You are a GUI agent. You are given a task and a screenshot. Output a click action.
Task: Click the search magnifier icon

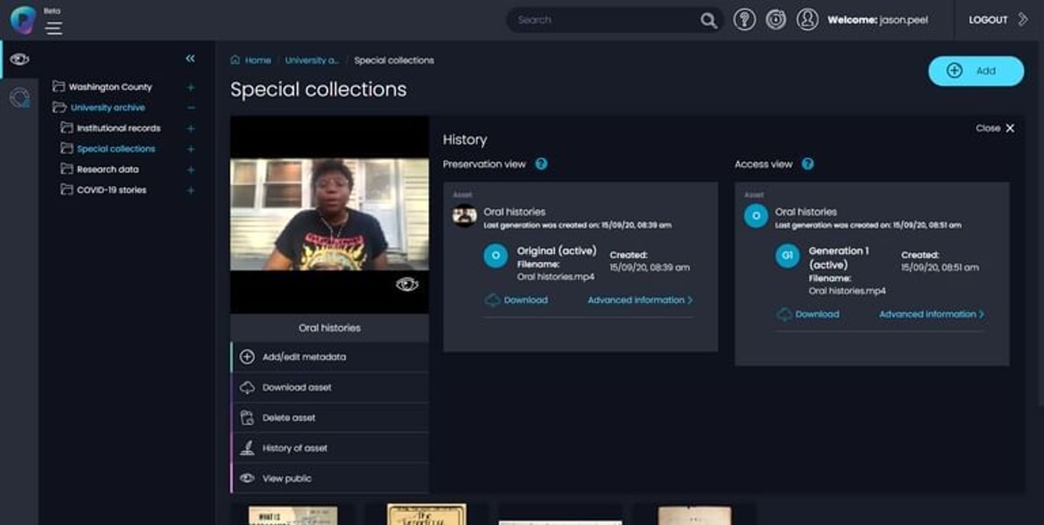708,21
